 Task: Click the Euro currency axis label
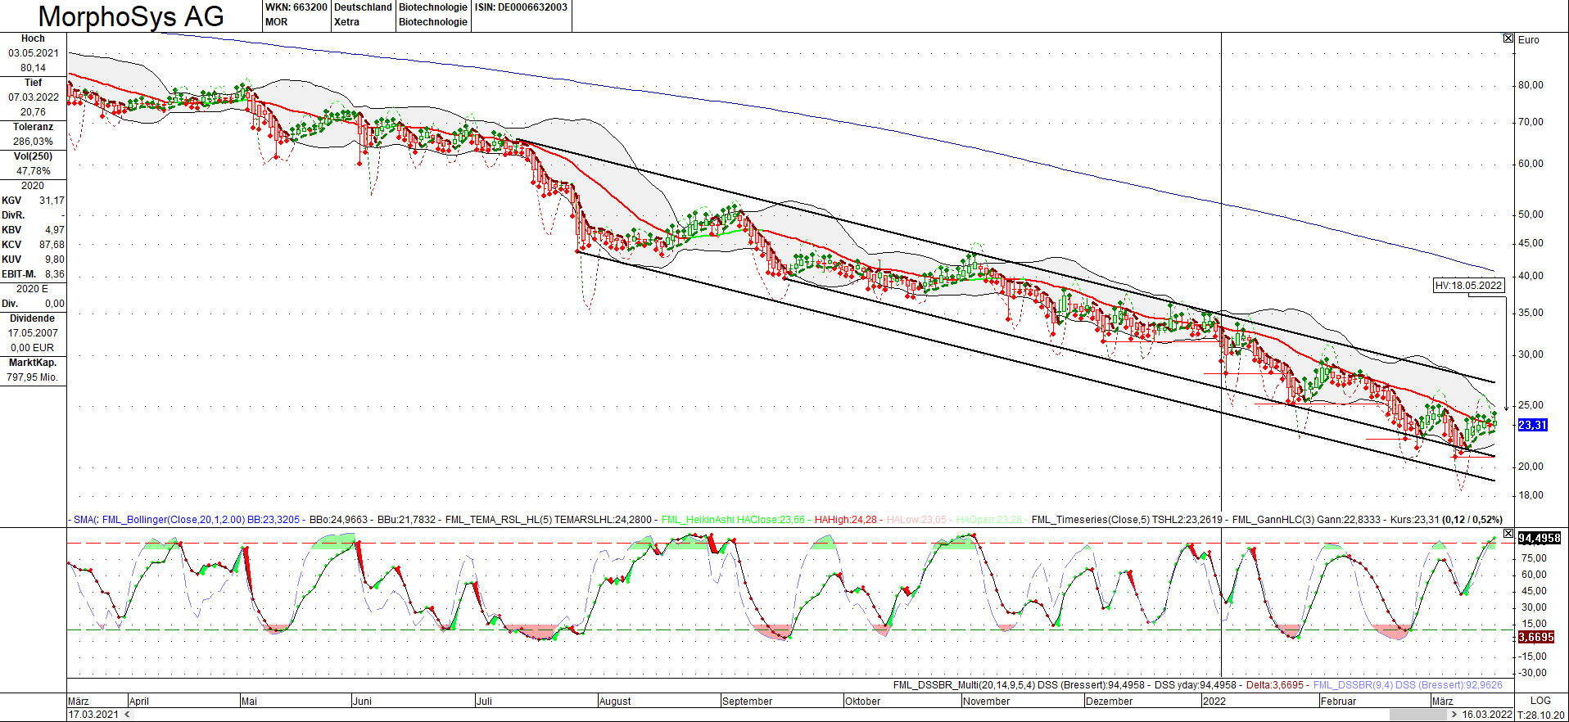coord(1529,40)
